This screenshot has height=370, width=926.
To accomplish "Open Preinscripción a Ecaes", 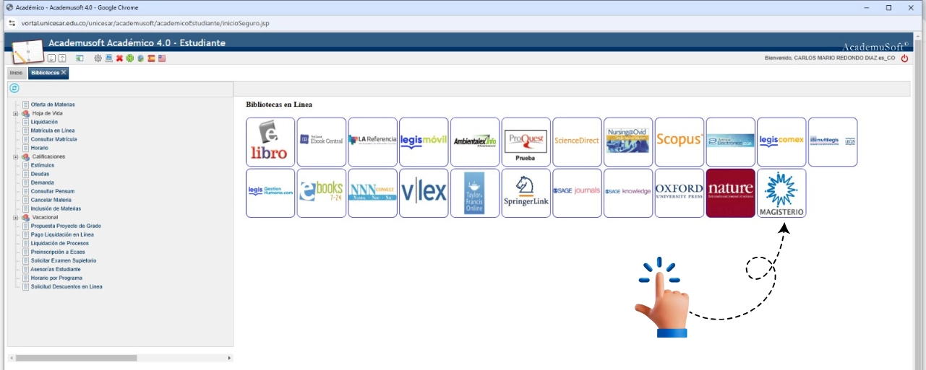I will tap(57, 252).
